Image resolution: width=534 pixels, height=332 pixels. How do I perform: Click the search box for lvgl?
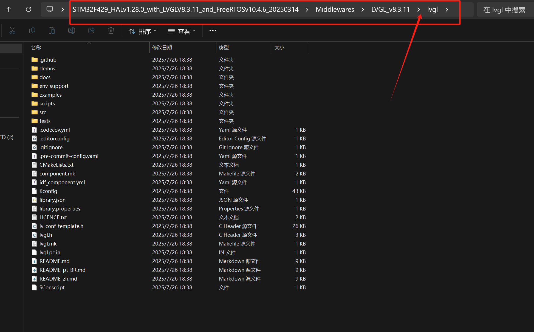[x=504, y=10]
